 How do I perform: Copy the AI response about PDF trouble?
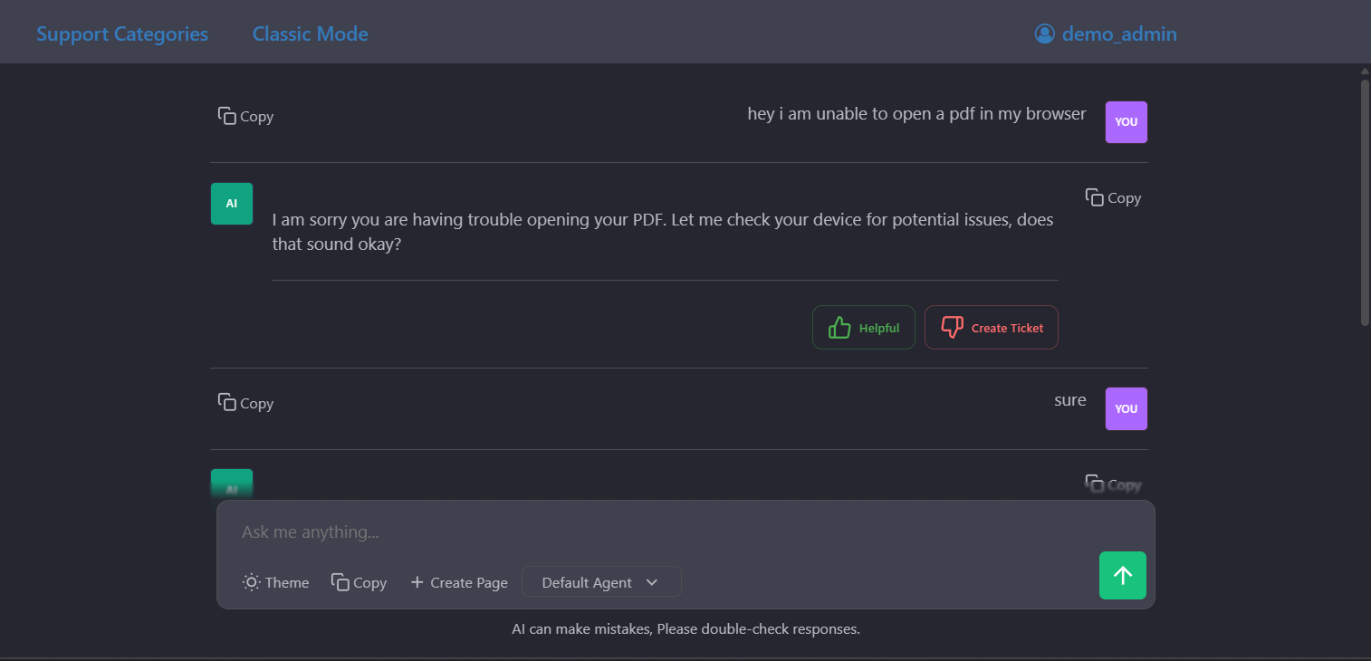(x=1113, y=198)
